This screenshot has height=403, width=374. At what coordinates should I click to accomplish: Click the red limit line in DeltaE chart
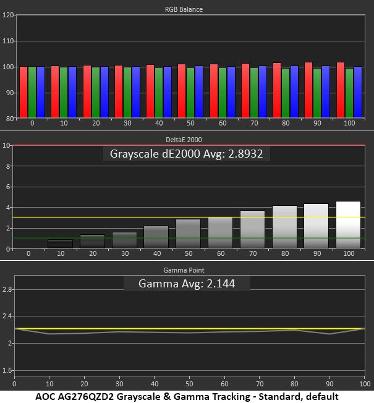[x=189, y=145]
